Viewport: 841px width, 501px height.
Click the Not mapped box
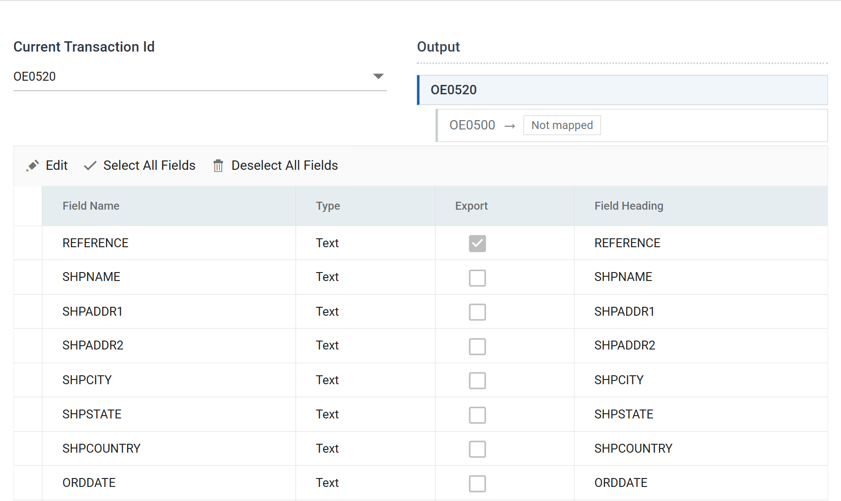point(562,125)
